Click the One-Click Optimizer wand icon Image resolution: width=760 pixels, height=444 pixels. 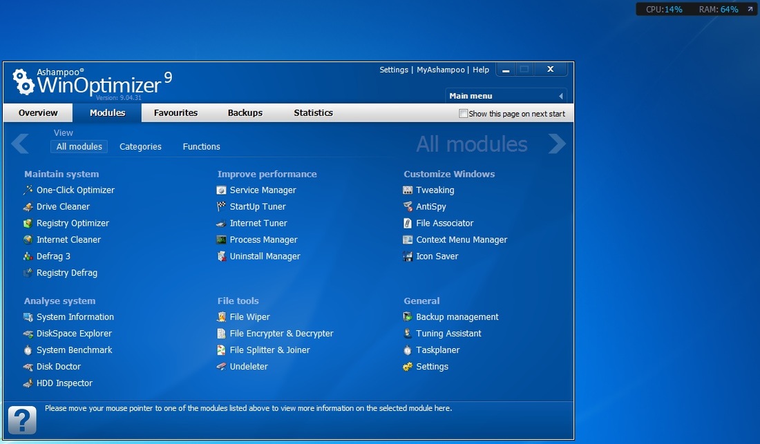(x=28, y=190)
